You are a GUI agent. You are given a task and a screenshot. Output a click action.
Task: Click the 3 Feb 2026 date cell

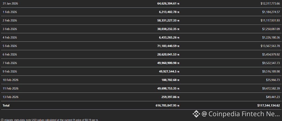10,29
